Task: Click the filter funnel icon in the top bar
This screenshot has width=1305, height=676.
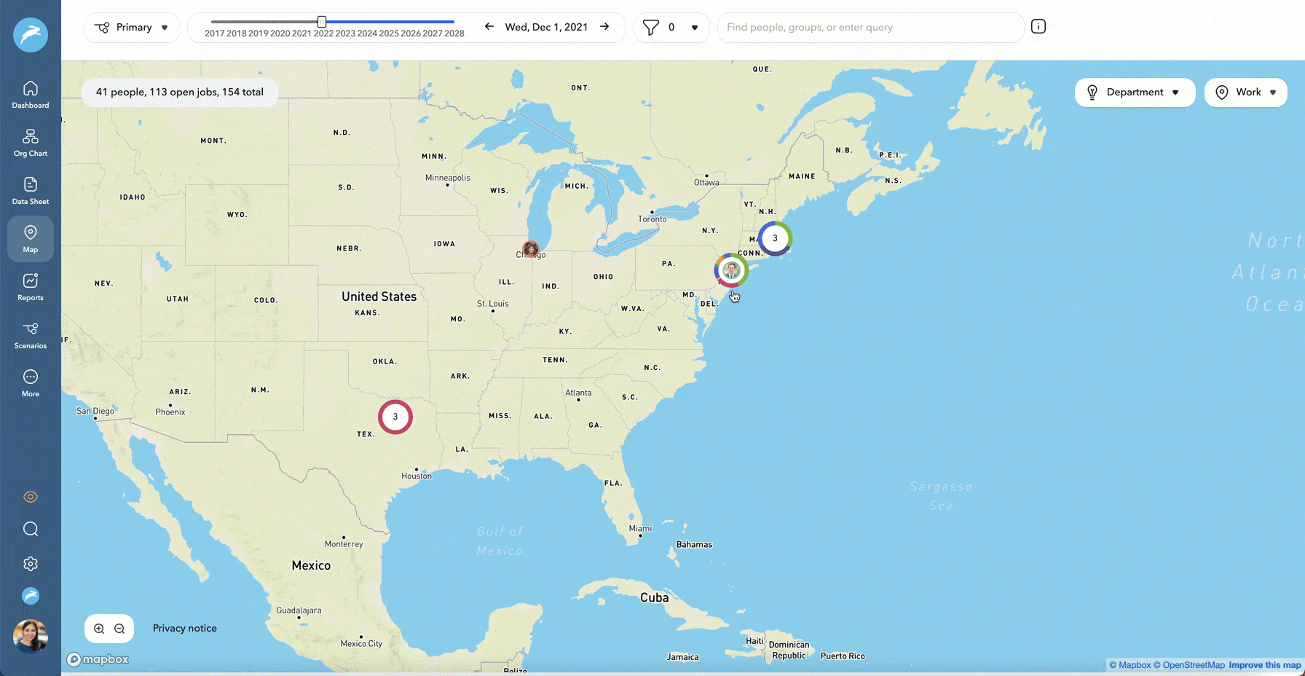Action: coord(650,27)
